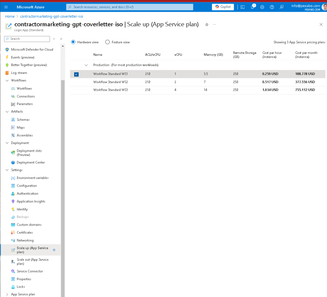This screenshot has width=327, height=297.
Task: Click the star next to Scale up item
Action: point(54,250)
